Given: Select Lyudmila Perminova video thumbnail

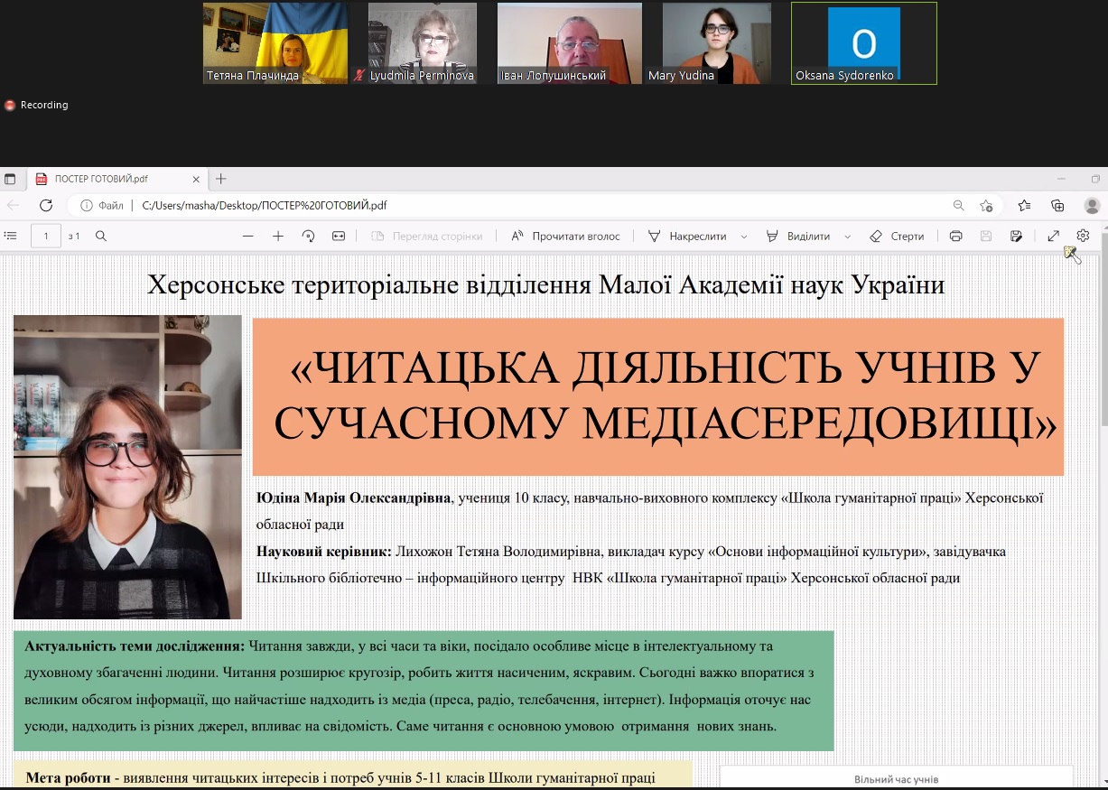Looking at the screenshot, I should tap(423, 43).
